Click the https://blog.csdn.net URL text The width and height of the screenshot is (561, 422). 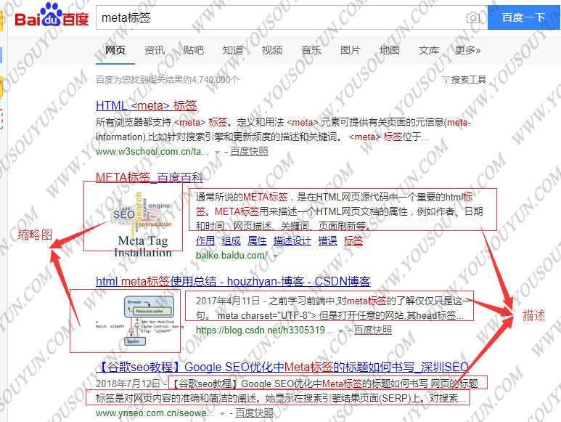click(x=264, y=330)
